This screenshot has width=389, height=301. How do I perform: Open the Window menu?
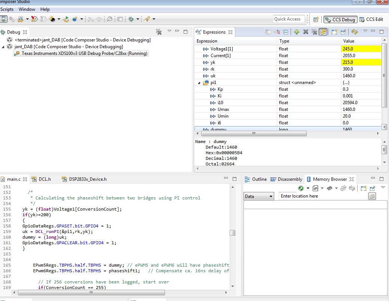pos(27,9)
